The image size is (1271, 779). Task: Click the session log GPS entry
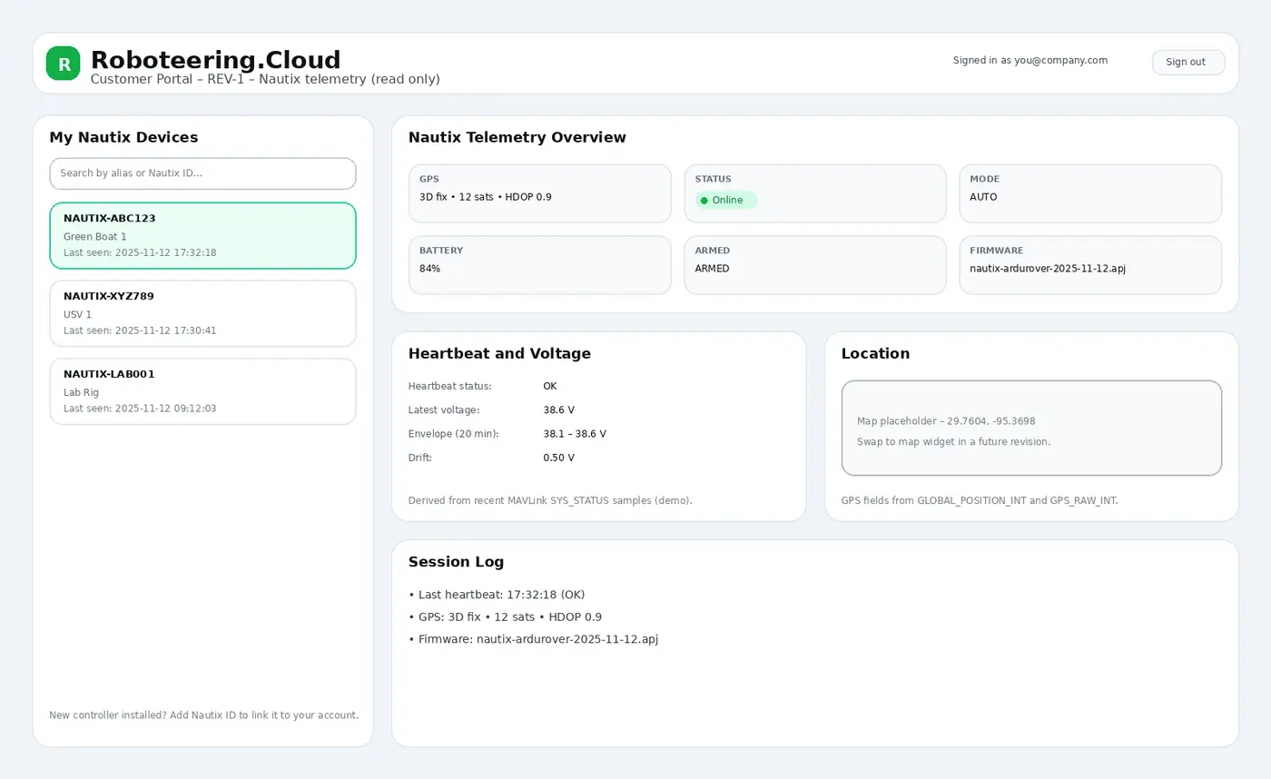tap(505, 617)
